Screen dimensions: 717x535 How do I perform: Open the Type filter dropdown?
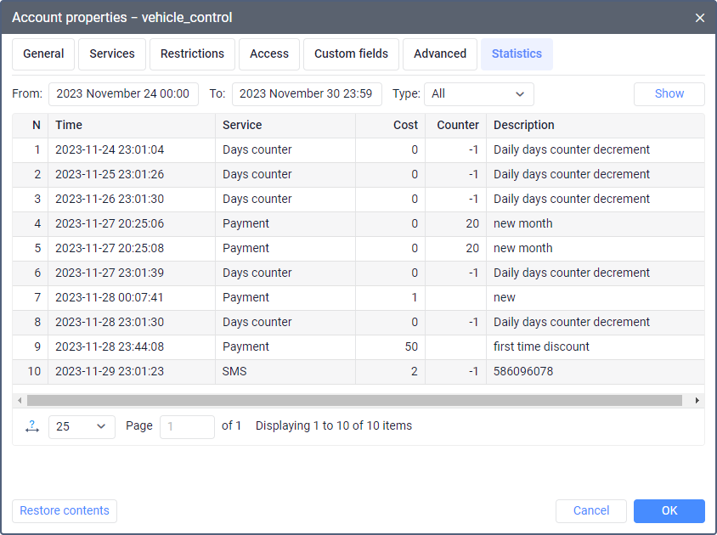(x=479, y=94)
